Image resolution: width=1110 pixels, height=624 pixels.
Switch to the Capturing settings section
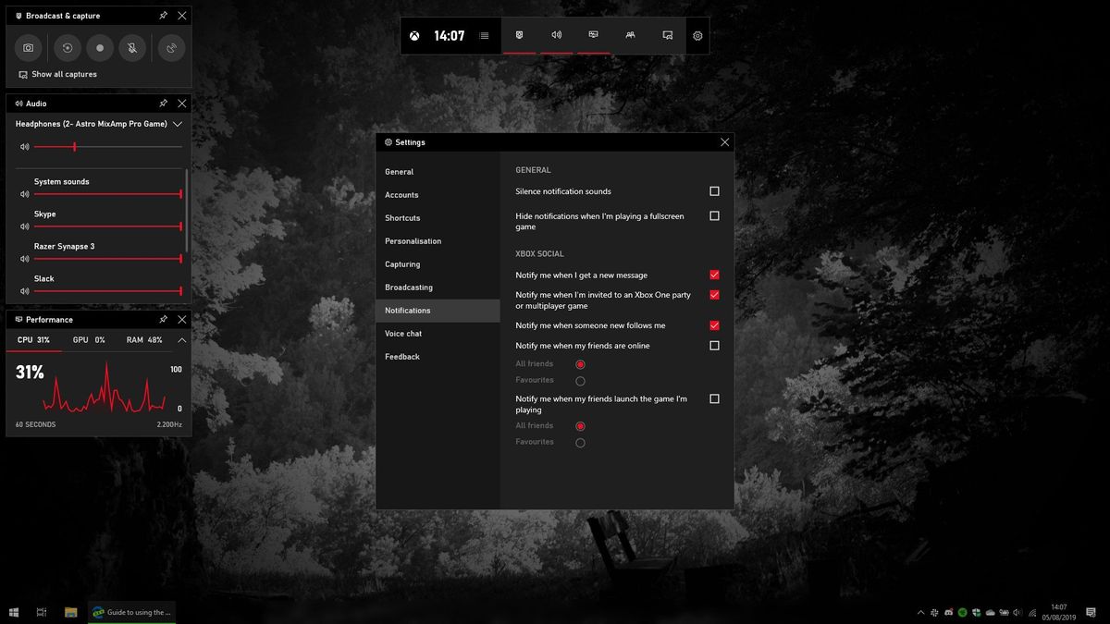pyautogui.click(x=402, y=263)
